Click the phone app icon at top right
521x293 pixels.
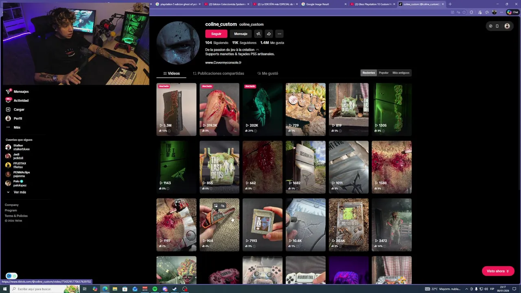click(497, 26)
